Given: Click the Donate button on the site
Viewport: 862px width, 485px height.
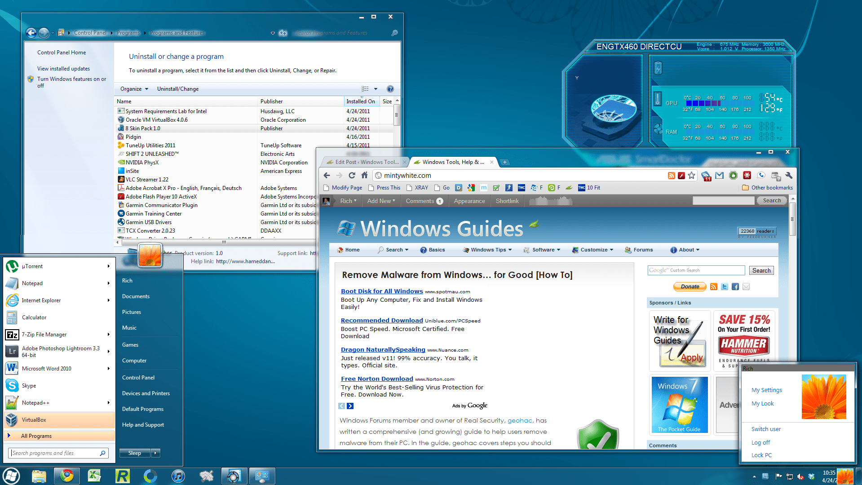Looking at the screenshot, I should click(x=690, y=287).
